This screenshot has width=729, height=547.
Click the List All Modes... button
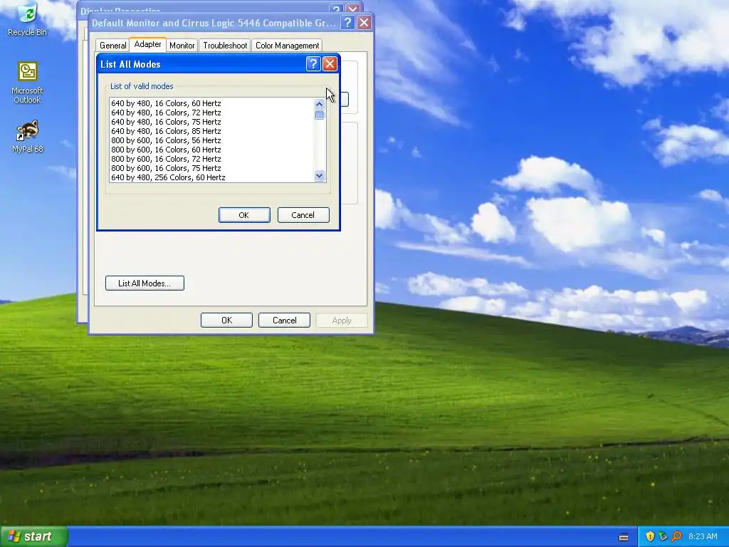(x=145, y=283)
